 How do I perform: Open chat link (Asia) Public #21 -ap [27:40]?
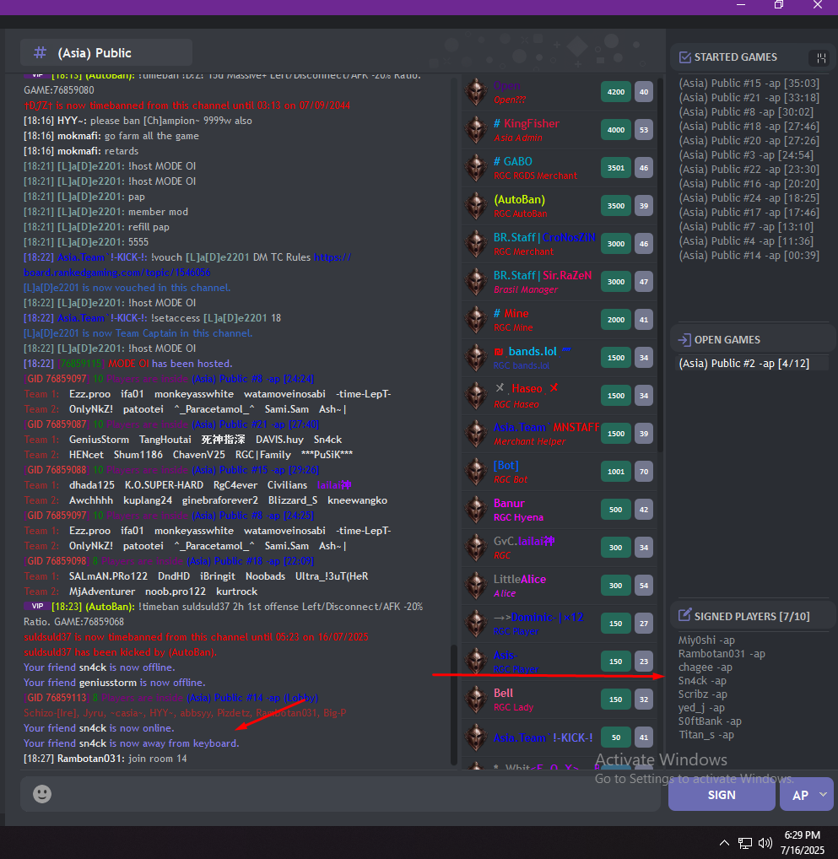point(256,424)
